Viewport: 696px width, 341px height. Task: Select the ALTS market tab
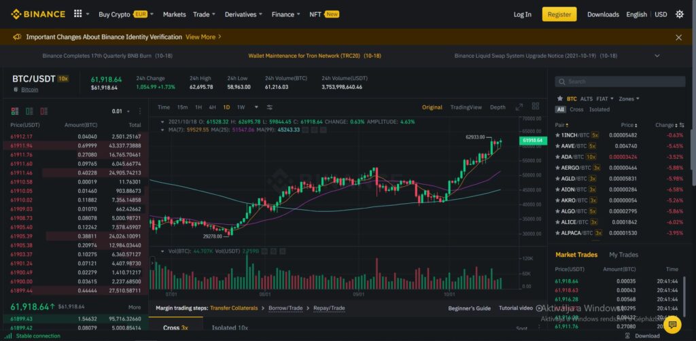pos(587,98)
